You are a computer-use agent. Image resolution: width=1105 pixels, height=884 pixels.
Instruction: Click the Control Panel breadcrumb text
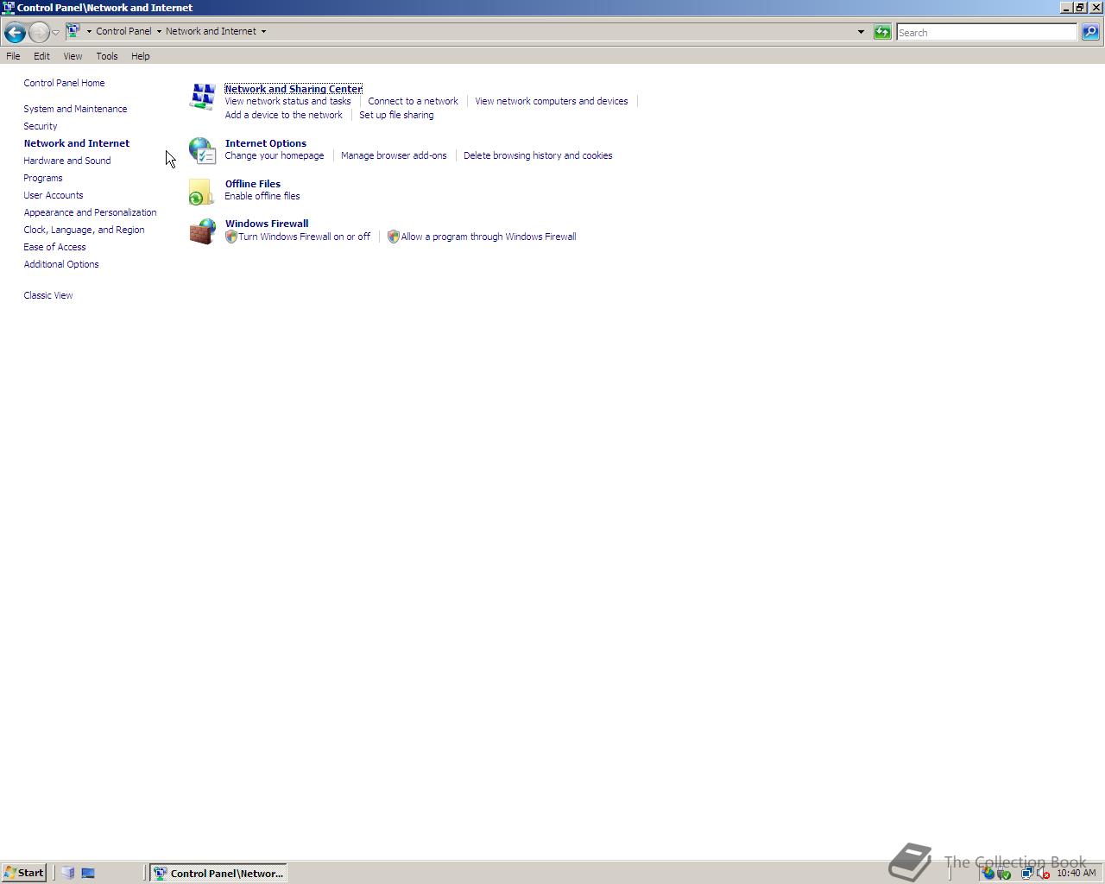click(123, 31)
